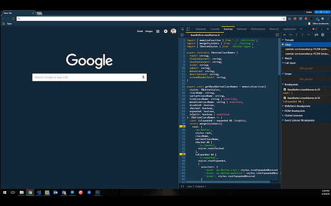The height and width of the screenshot is (206, 331).
Task: Toggle the device toolbar icon in DevTools
Action: click(x=188, y=29)
